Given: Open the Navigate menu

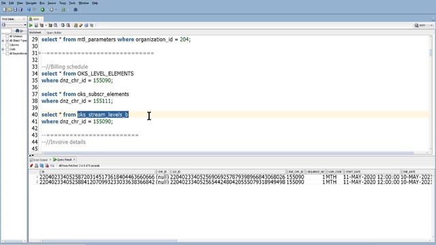Looking at the screenshot, I should click(x=31, y=3).
